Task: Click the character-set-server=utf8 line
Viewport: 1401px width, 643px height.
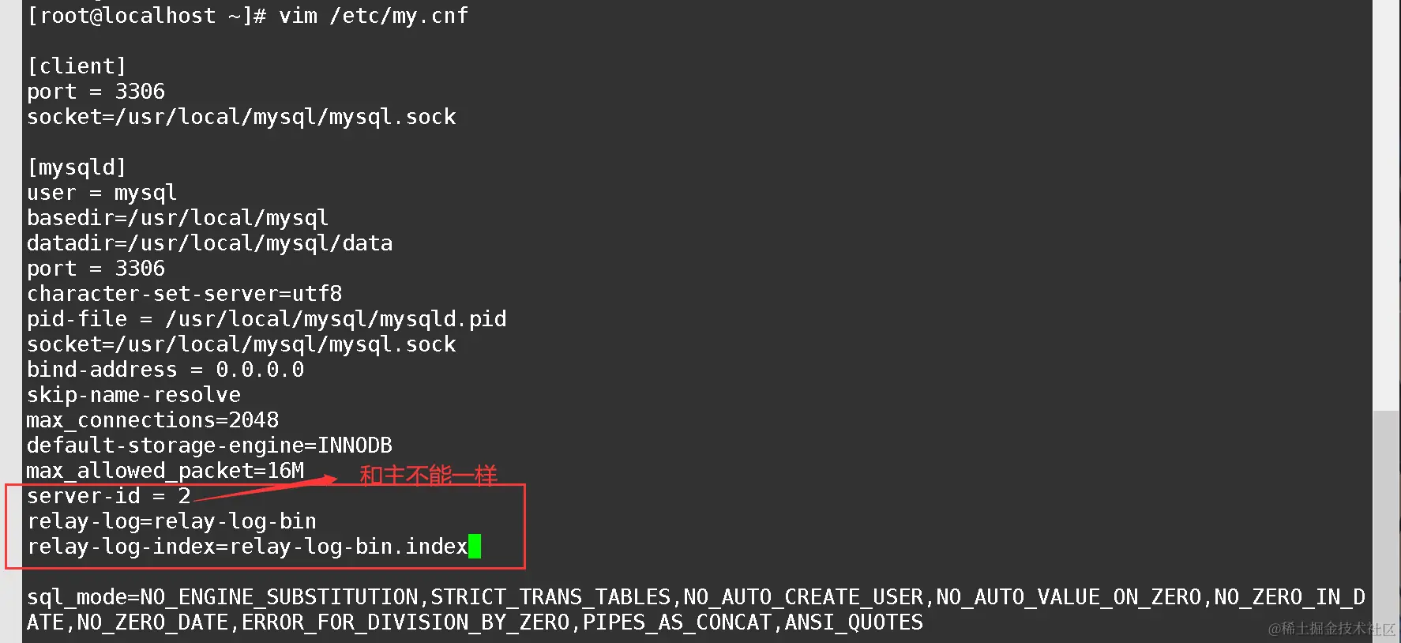Action: pyautogui.click(x=184, y=294)
